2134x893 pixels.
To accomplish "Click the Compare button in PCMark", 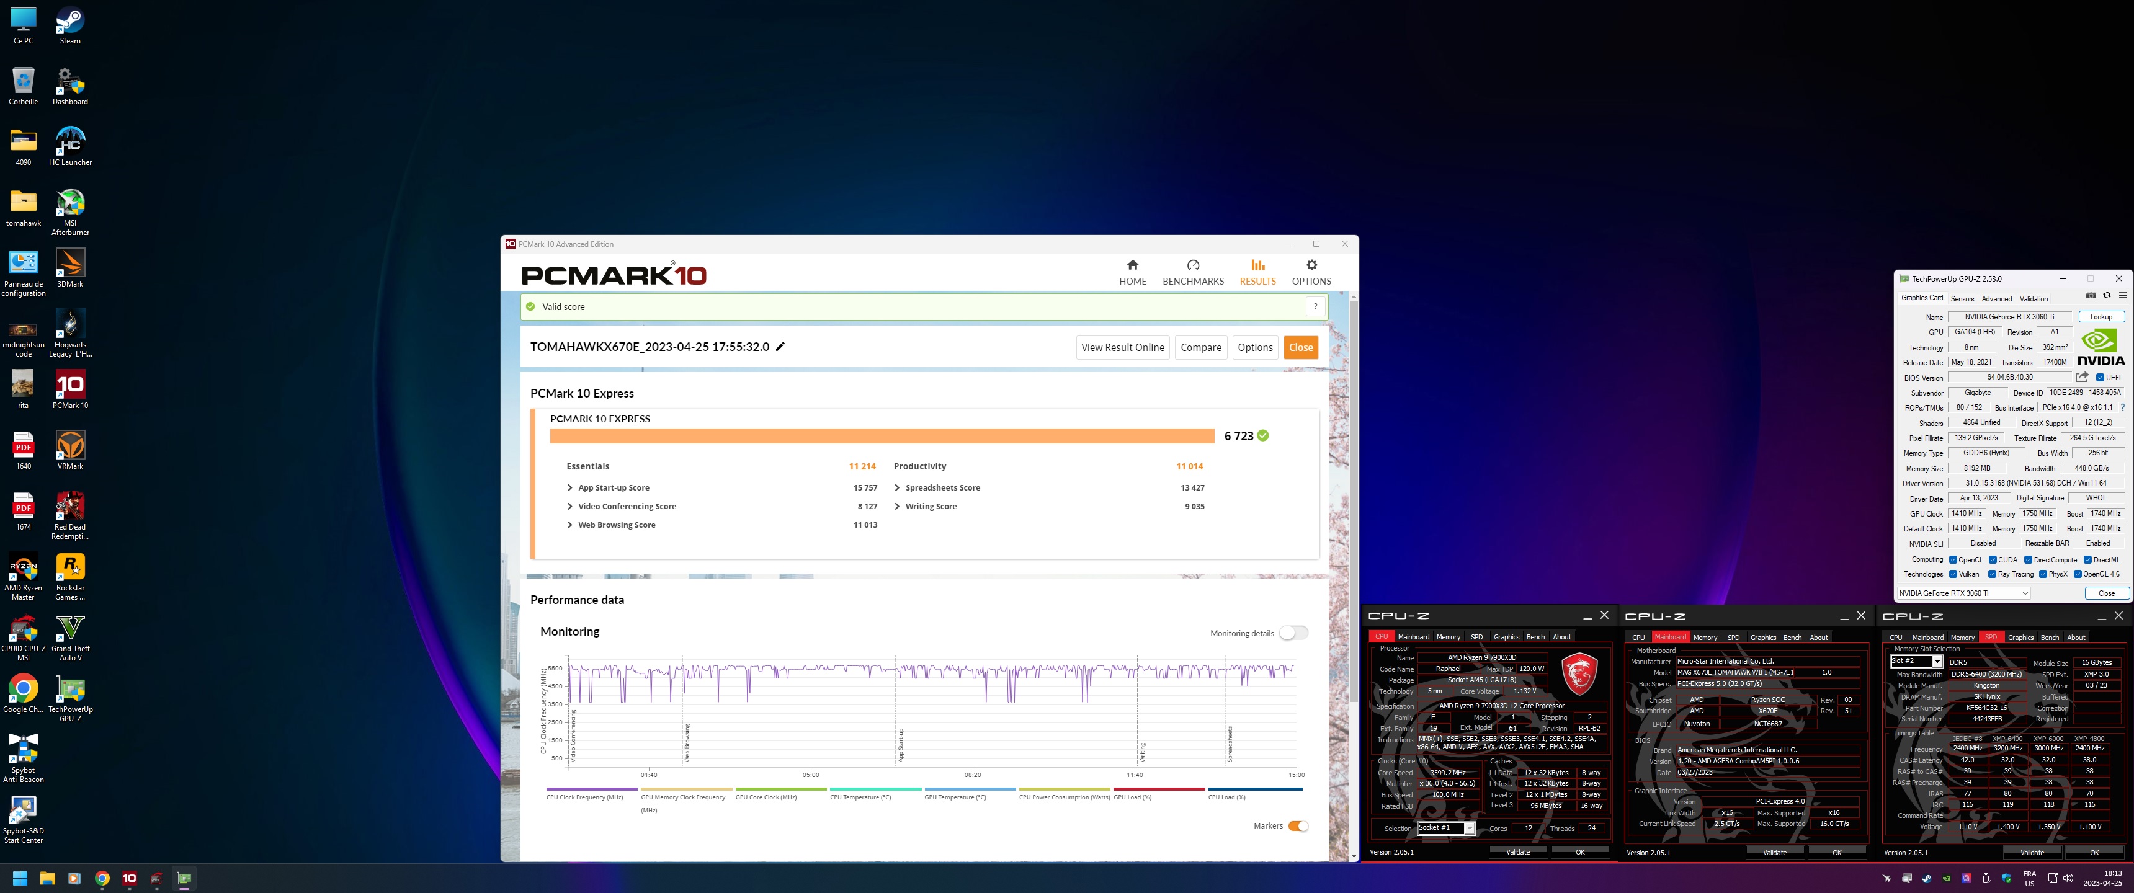I will (x=1200, y=347).
